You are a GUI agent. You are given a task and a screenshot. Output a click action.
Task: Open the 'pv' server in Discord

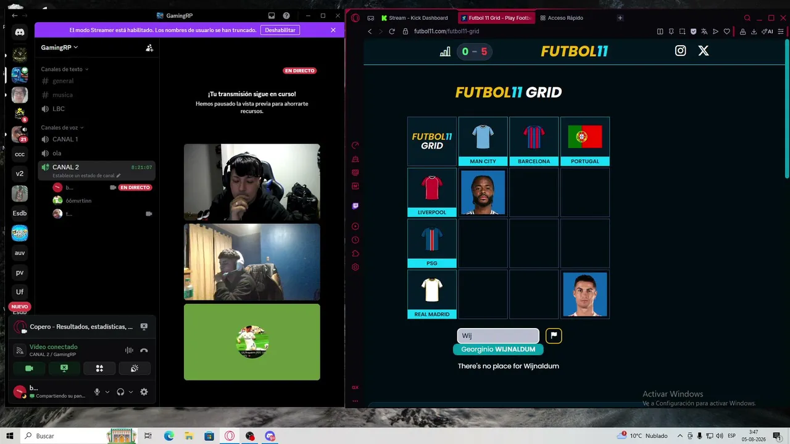pos(20,273)
